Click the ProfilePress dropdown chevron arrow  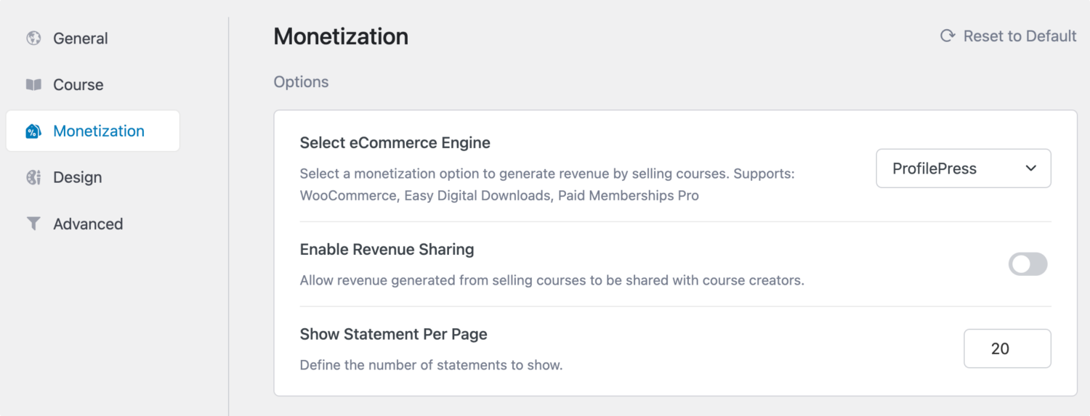(x=1030, y=168)
